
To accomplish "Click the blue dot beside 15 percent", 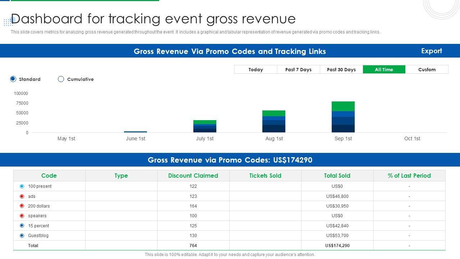I will 22,226.
